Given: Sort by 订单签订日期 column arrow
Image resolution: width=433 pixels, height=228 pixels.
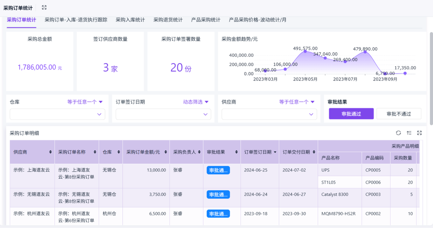Looking at the screenshot, I should (x=275, y=152).
